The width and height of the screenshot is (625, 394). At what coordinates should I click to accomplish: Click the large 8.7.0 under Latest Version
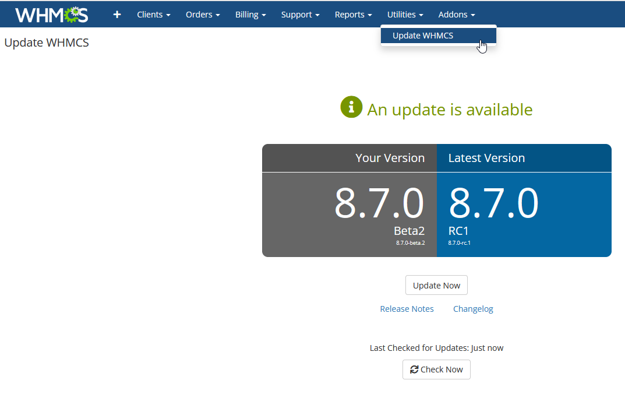point(493,203)
